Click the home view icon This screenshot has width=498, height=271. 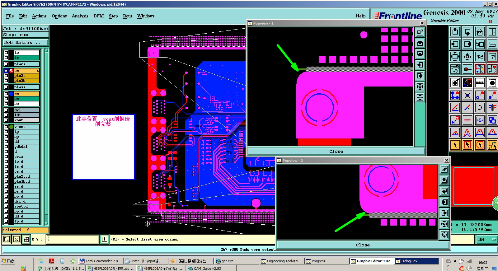tap(480, 32)
